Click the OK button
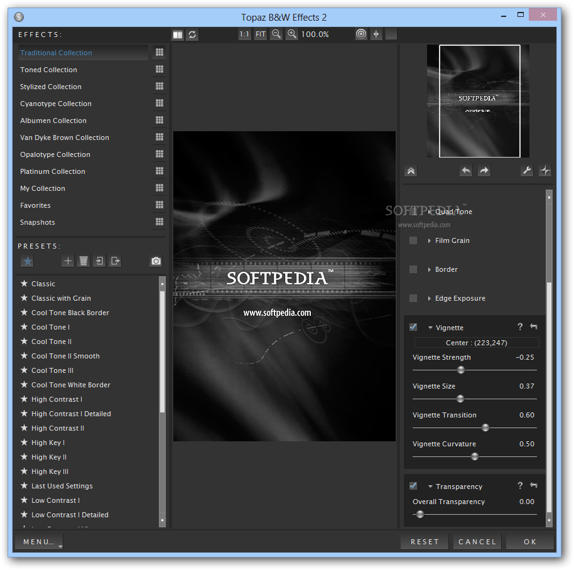Viewport: 574px width, 570px height. [529, 542]
